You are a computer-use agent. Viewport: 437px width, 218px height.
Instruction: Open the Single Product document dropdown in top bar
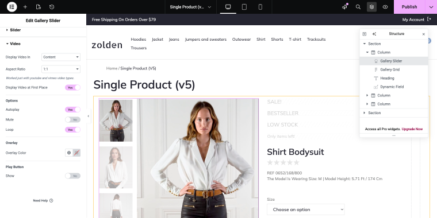(191, 7)
